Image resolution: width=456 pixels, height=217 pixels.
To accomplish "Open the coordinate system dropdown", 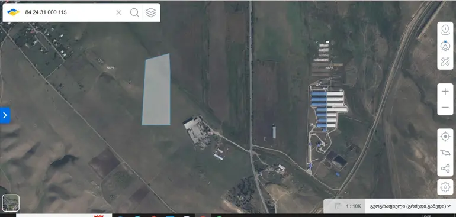I will point(410,206).
